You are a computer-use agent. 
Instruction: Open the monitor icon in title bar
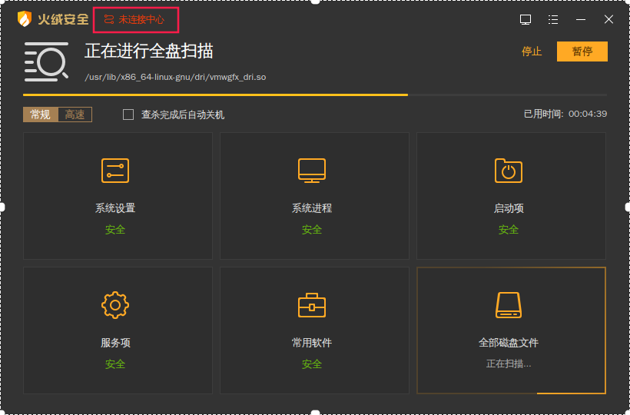point(526,19)
